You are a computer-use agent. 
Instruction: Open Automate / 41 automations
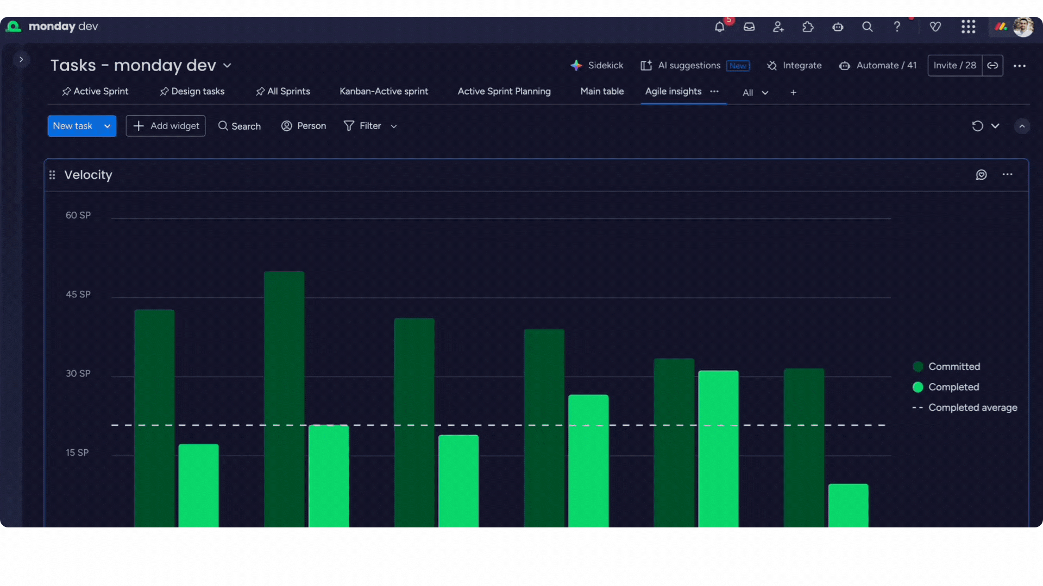[x=878, y=66]
